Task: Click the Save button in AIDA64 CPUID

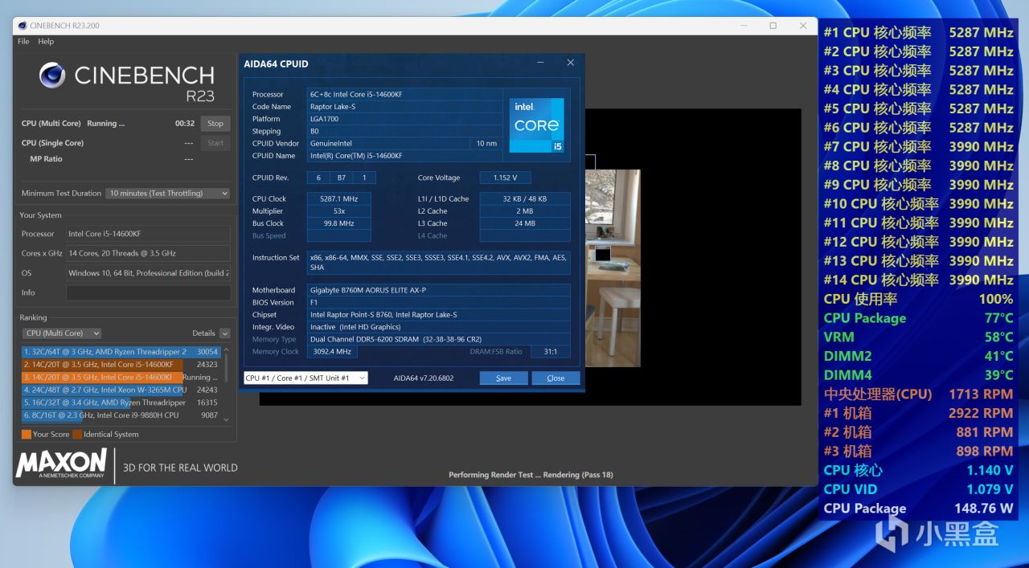Action: [503, 378]
